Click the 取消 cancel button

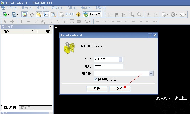[120, 89]
